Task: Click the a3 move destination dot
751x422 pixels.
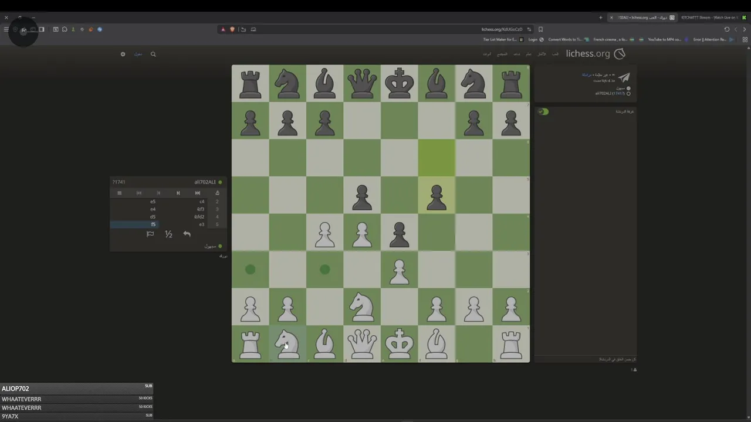Action: [251, 269]
